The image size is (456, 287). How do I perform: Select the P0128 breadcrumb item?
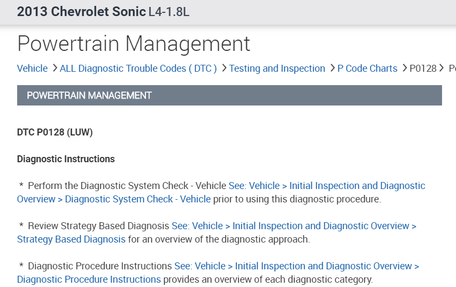tap(423, 69)
